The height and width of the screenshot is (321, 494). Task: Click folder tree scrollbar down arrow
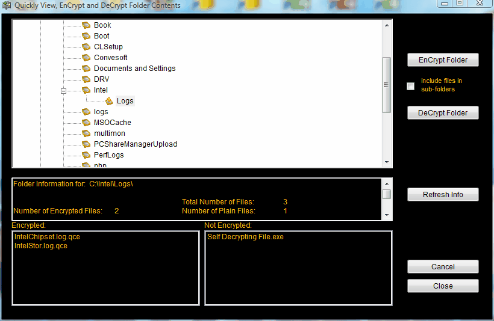click(x=387, y=162)
